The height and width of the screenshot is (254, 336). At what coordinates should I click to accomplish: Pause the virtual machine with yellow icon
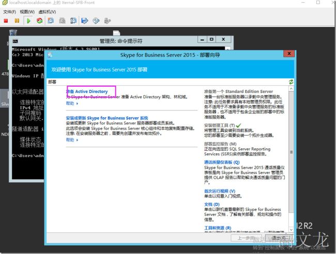(17, 21)
